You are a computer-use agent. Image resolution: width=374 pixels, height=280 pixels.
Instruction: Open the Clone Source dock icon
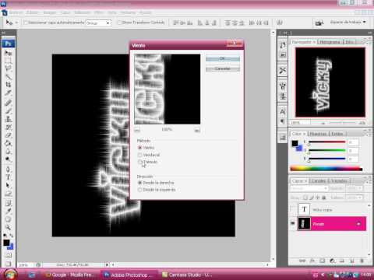pyautogui.click(x=283, y=96)
